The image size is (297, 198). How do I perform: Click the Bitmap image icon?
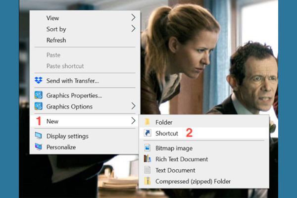click(x=148, y=148)
